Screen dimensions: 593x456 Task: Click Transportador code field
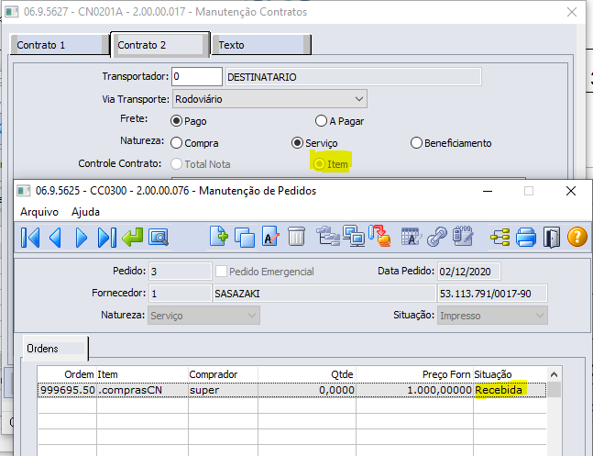click(x=197, y=77)
